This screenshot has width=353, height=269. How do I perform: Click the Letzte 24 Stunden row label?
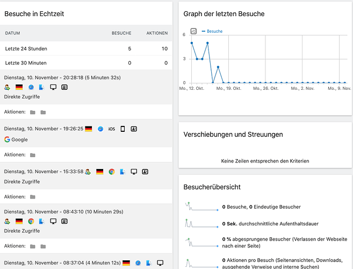[x=26, y=49]
